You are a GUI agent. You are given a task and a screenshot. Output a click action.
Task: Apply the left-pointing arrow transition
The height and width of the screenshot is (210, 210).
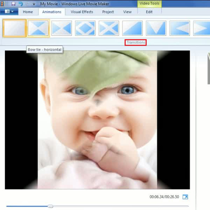[180, 28]
